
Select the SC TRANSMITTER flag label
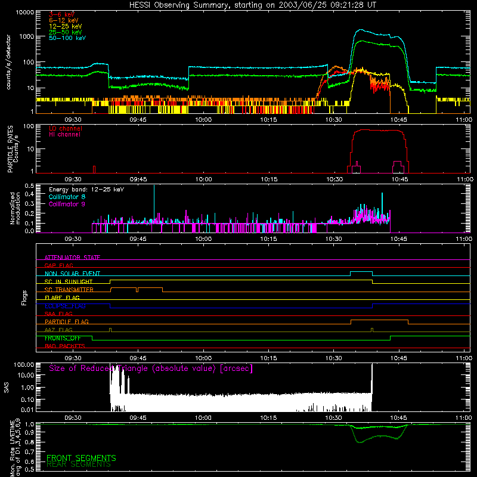pos(69,289)
